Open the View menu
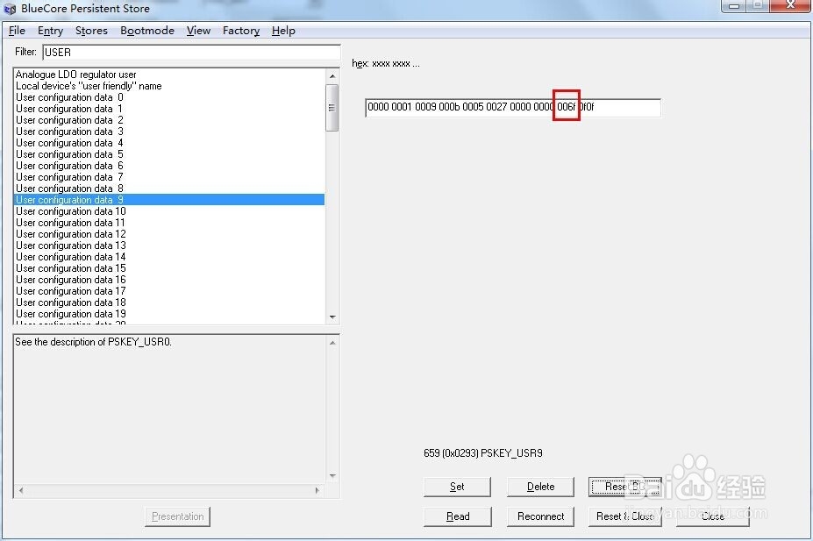Screen dimensions: 813x541 (x=198, y=31)
